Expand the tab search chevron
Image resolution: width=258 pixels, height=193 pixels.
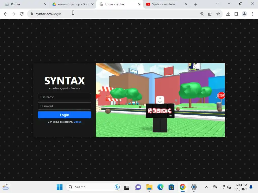[x=217, y=4]
